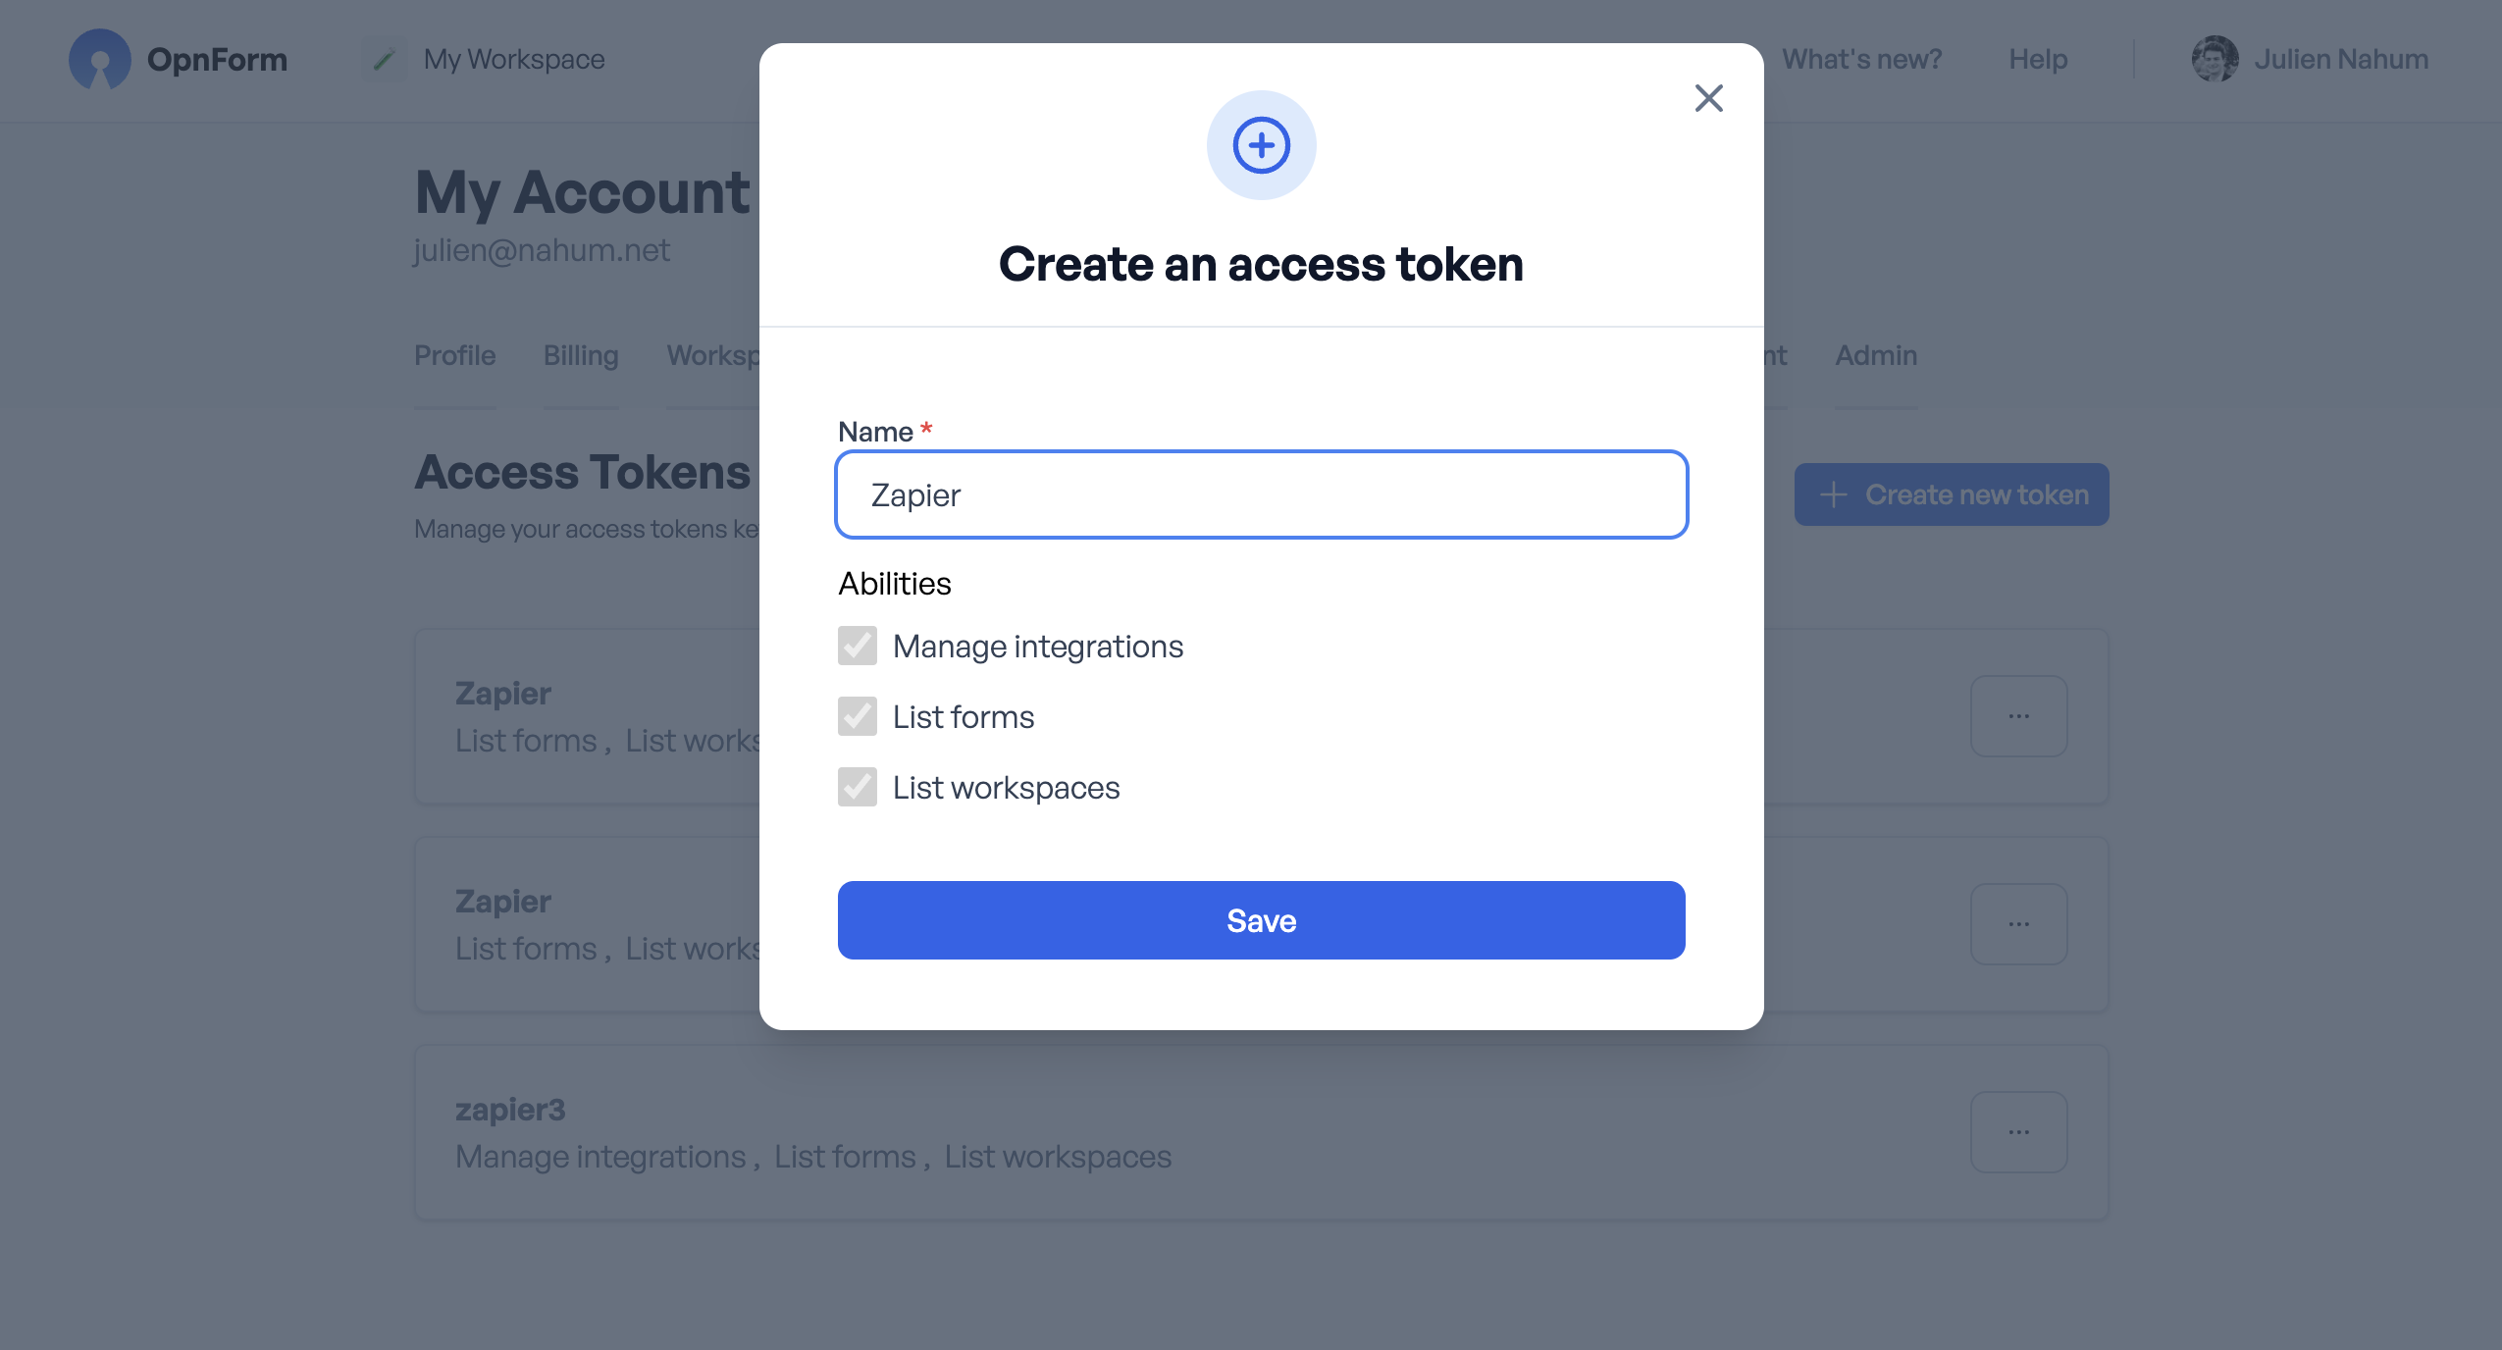This screenshot has width=2502, height=1350.
Task: Click the What's new? link
Action: point(1860,60)
